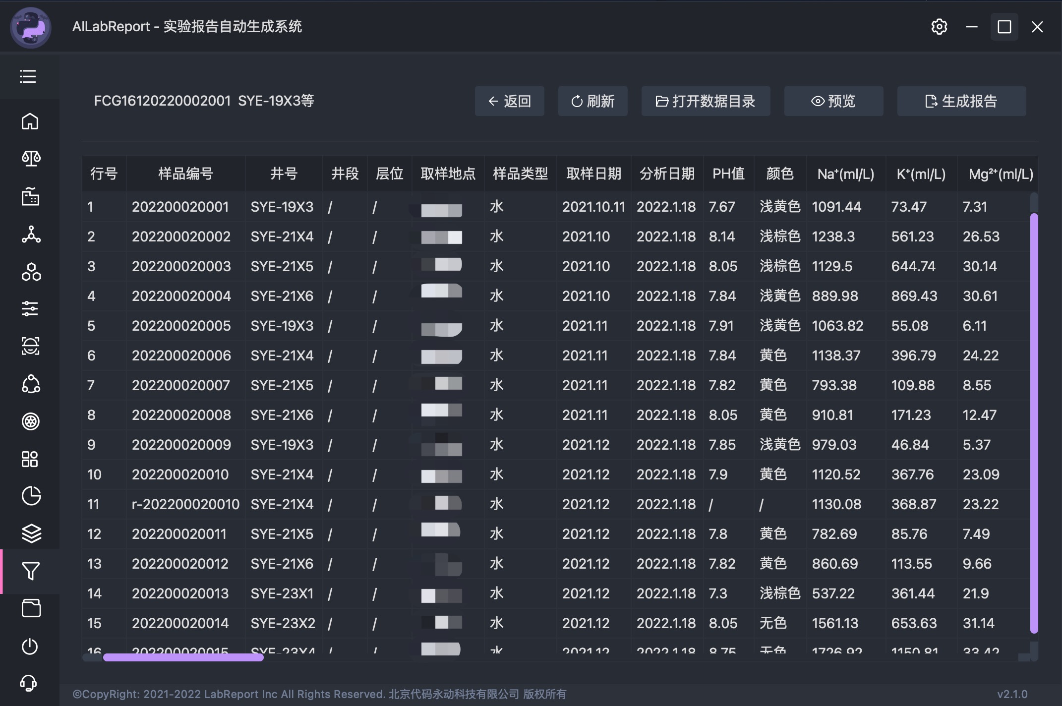Click the 分析日期 column header

(667, 174)
